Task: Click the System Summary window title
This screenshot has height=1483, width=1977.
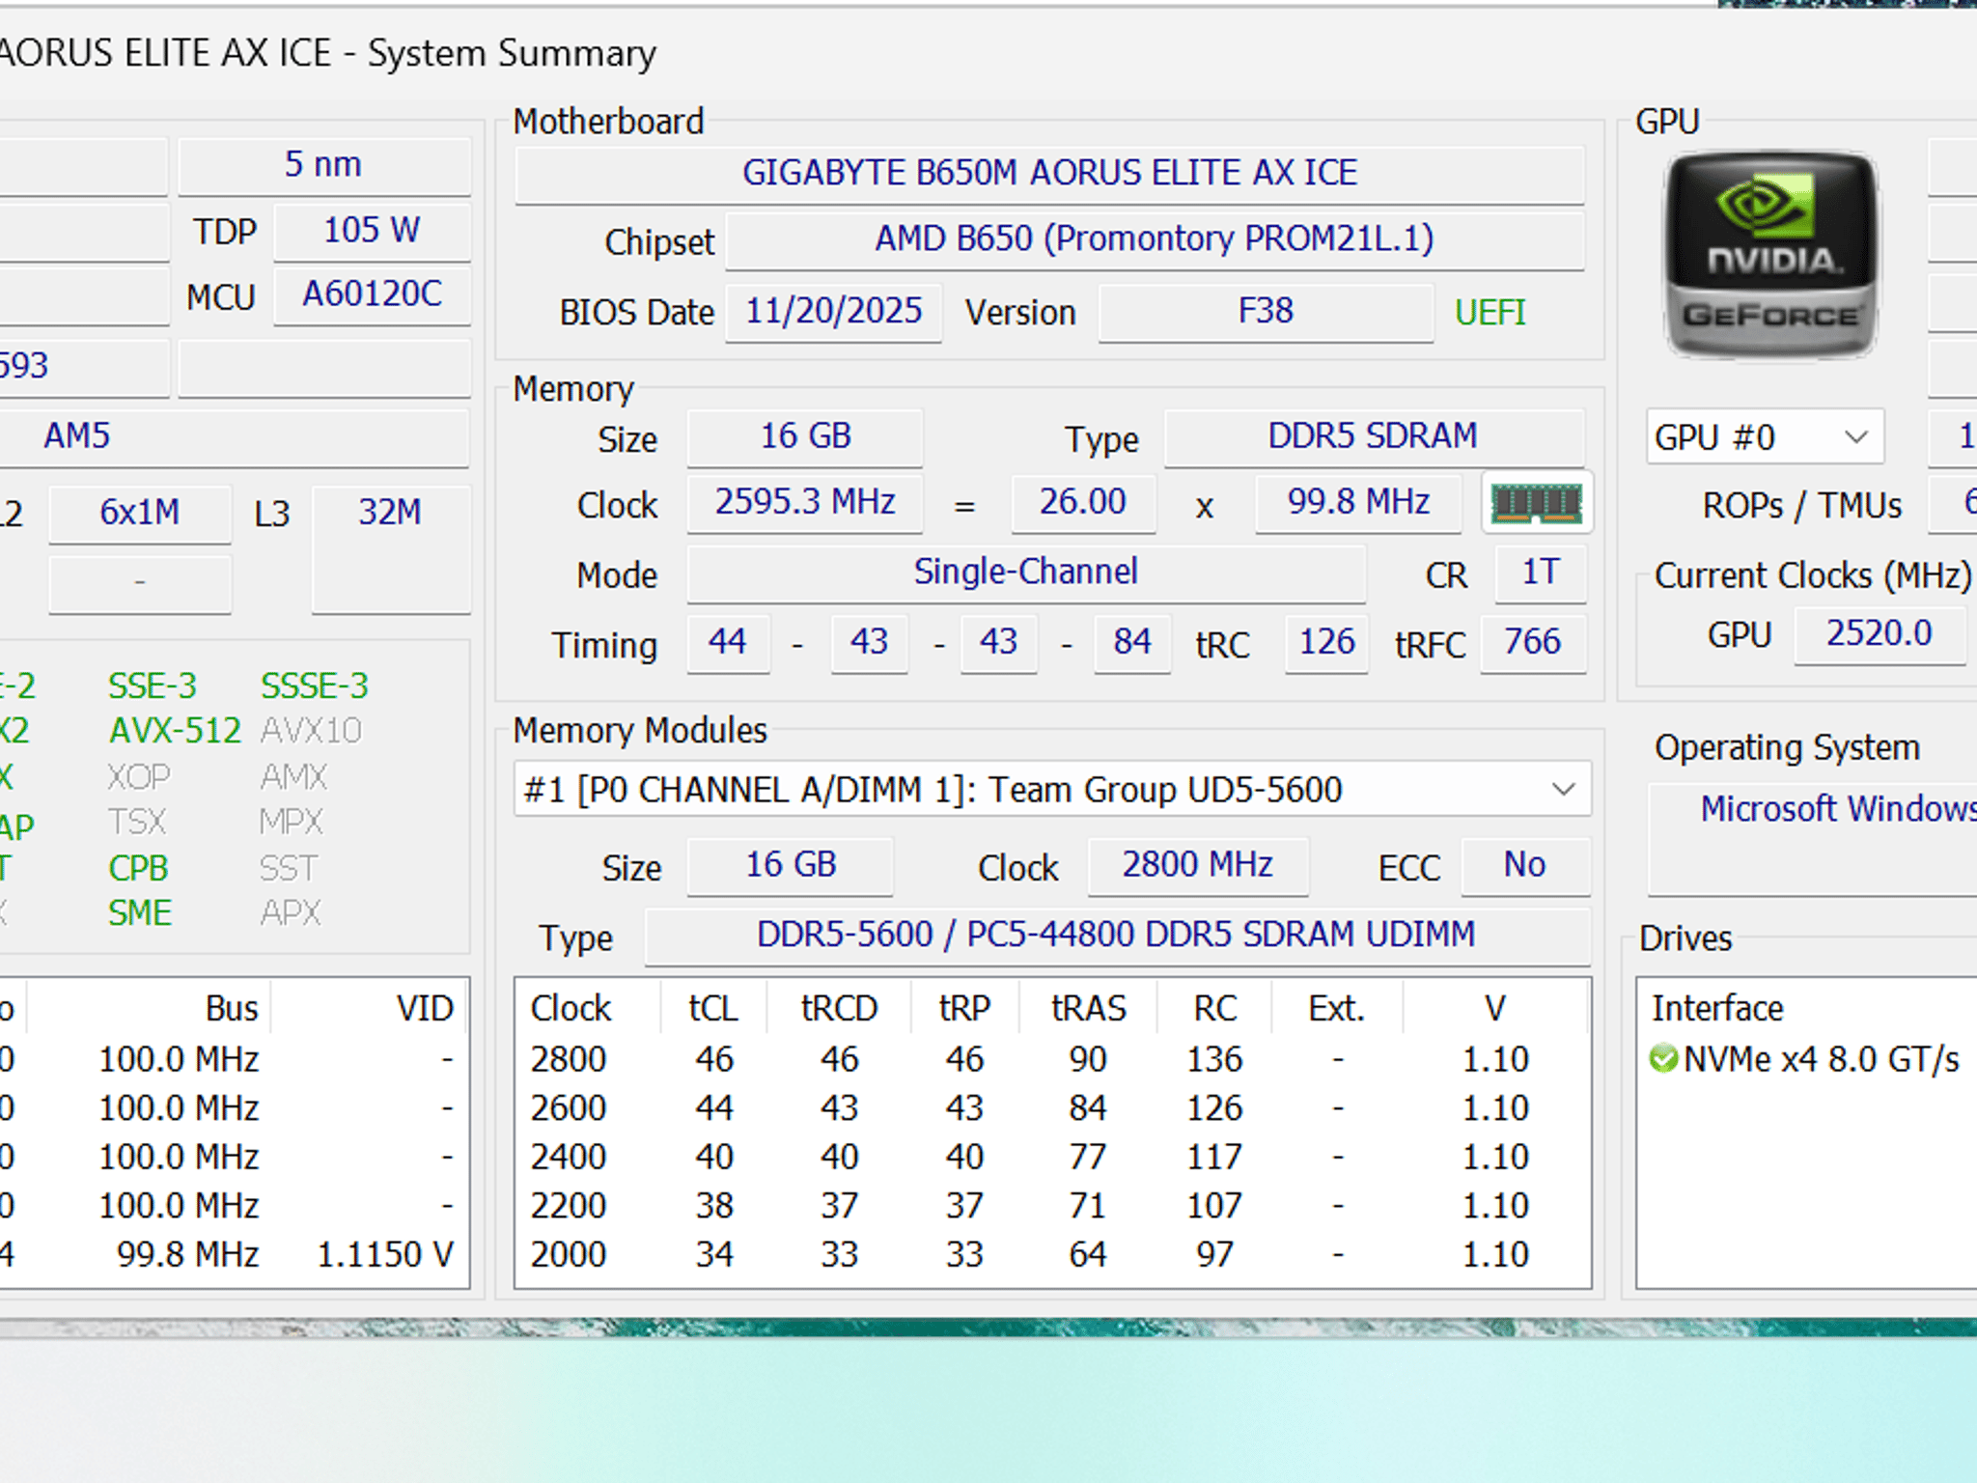Action: [512, 54]
